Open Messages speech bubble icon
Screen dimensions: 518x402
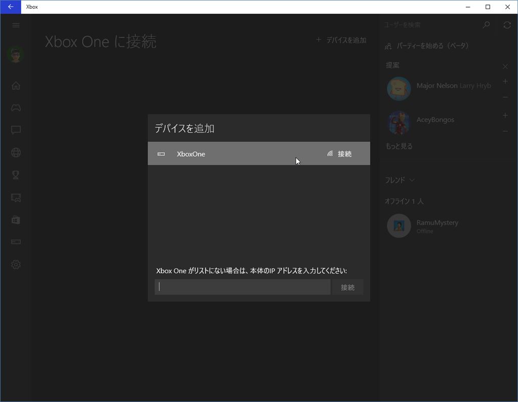click(16, 130)
